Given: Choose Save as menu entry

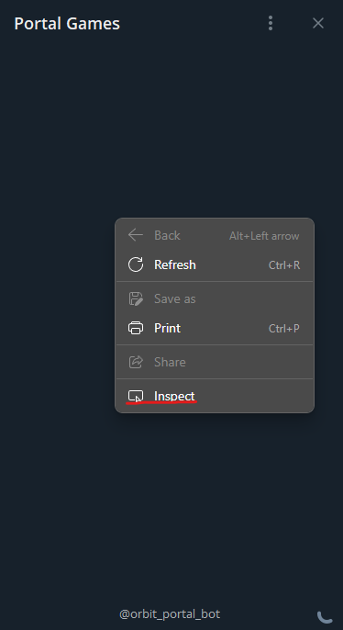Looking at the screenshot, I should click(215, 298).
